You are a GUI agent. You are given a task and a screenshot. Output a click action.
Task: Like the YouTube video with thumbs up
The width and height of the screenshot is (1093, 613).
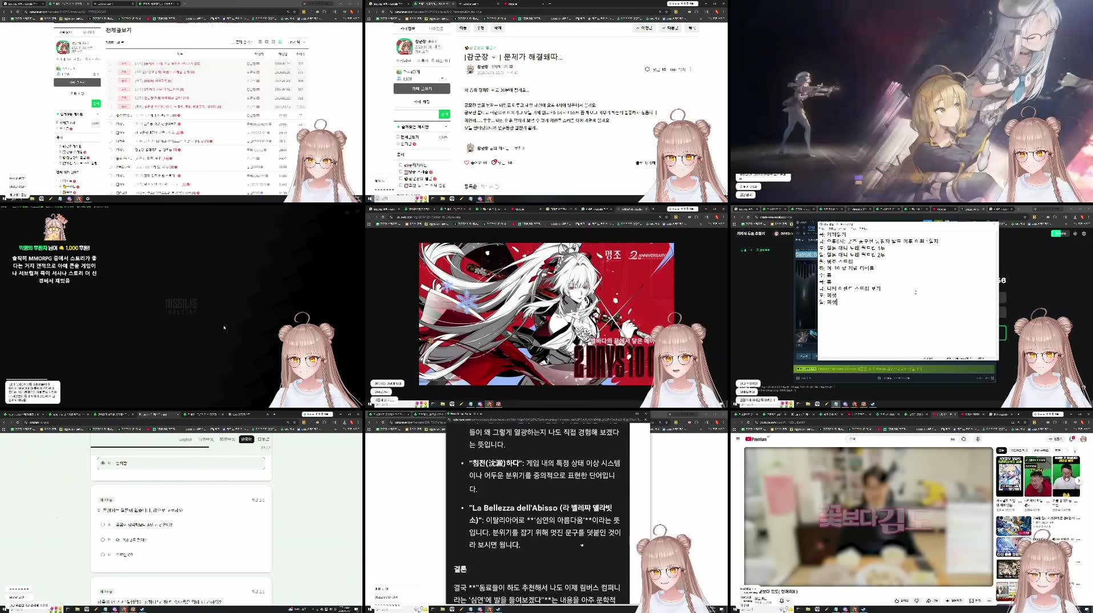pos(901,600)
